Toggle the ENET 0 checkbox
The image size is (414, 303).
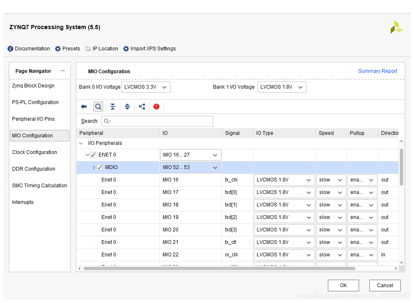[93, 155]
